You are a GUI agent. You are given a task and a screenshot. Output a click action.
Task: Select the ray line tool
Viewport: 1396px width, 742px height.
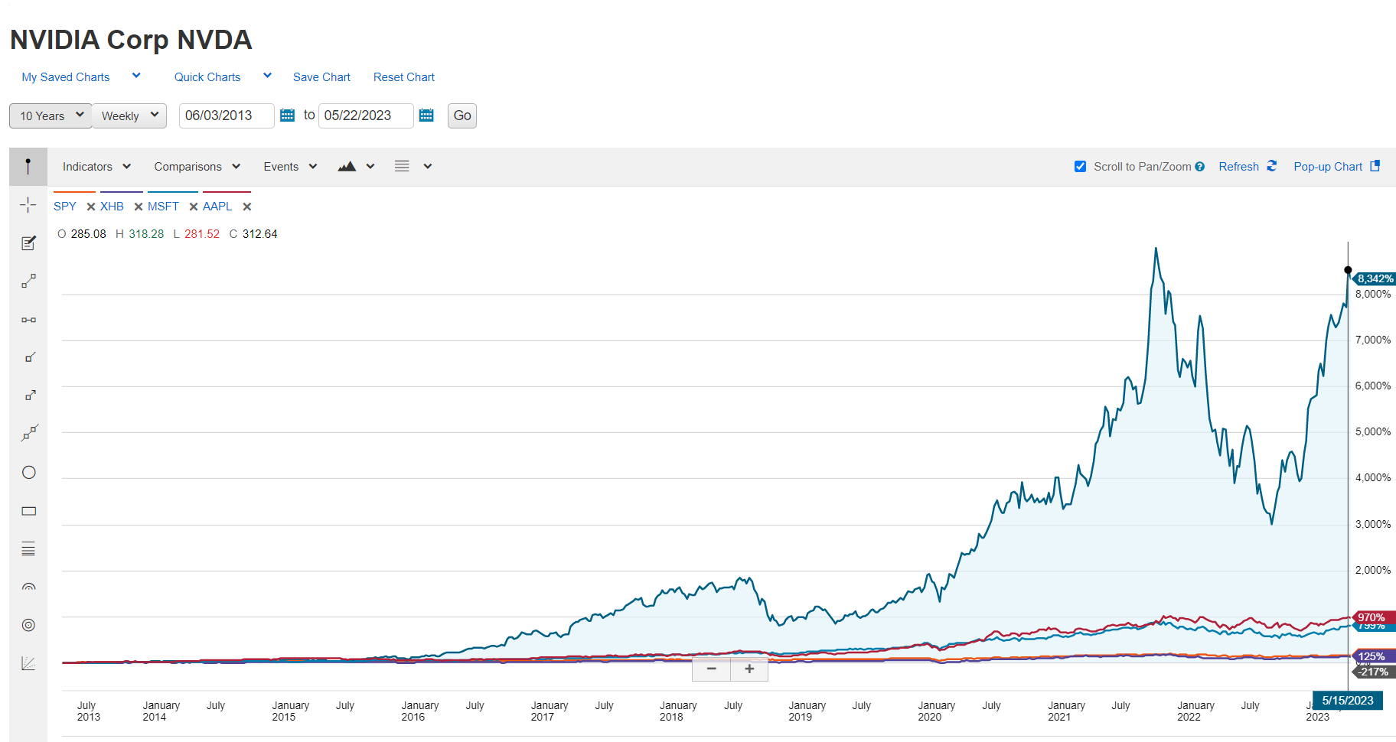pyautogui.click(x=30, y=357)
